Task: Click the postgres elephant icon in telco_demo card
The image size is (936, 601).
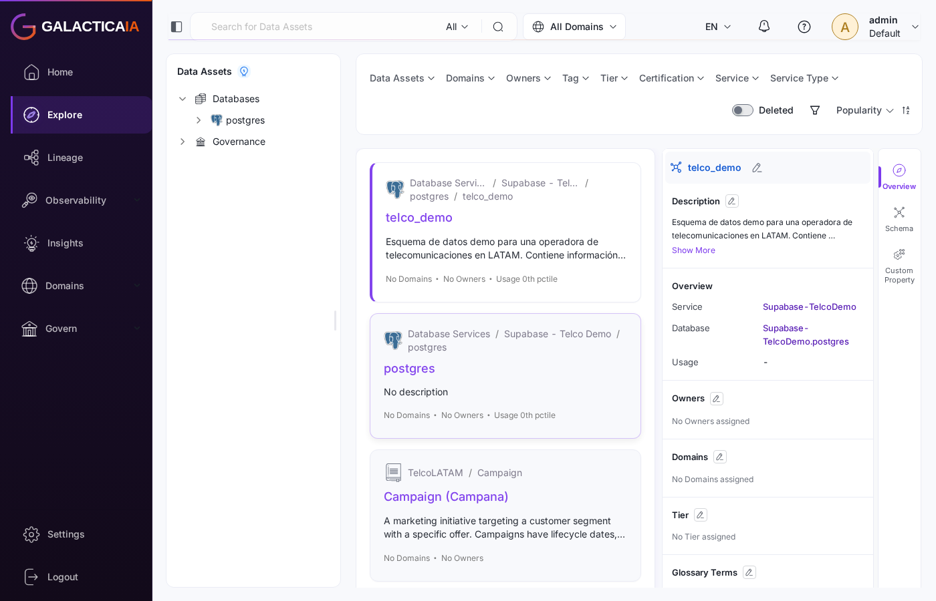Action: pyautogui.click(x=395, y=190)
